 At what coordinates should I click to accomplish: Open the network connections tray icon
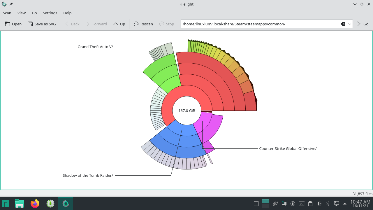click(x=337, y=204)
